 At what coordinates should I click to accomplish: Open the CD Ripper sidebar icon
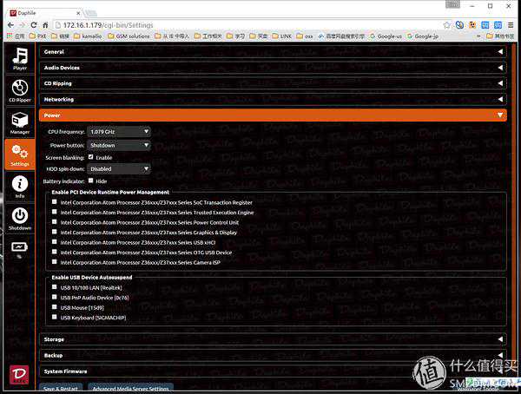tap(19, 90)
